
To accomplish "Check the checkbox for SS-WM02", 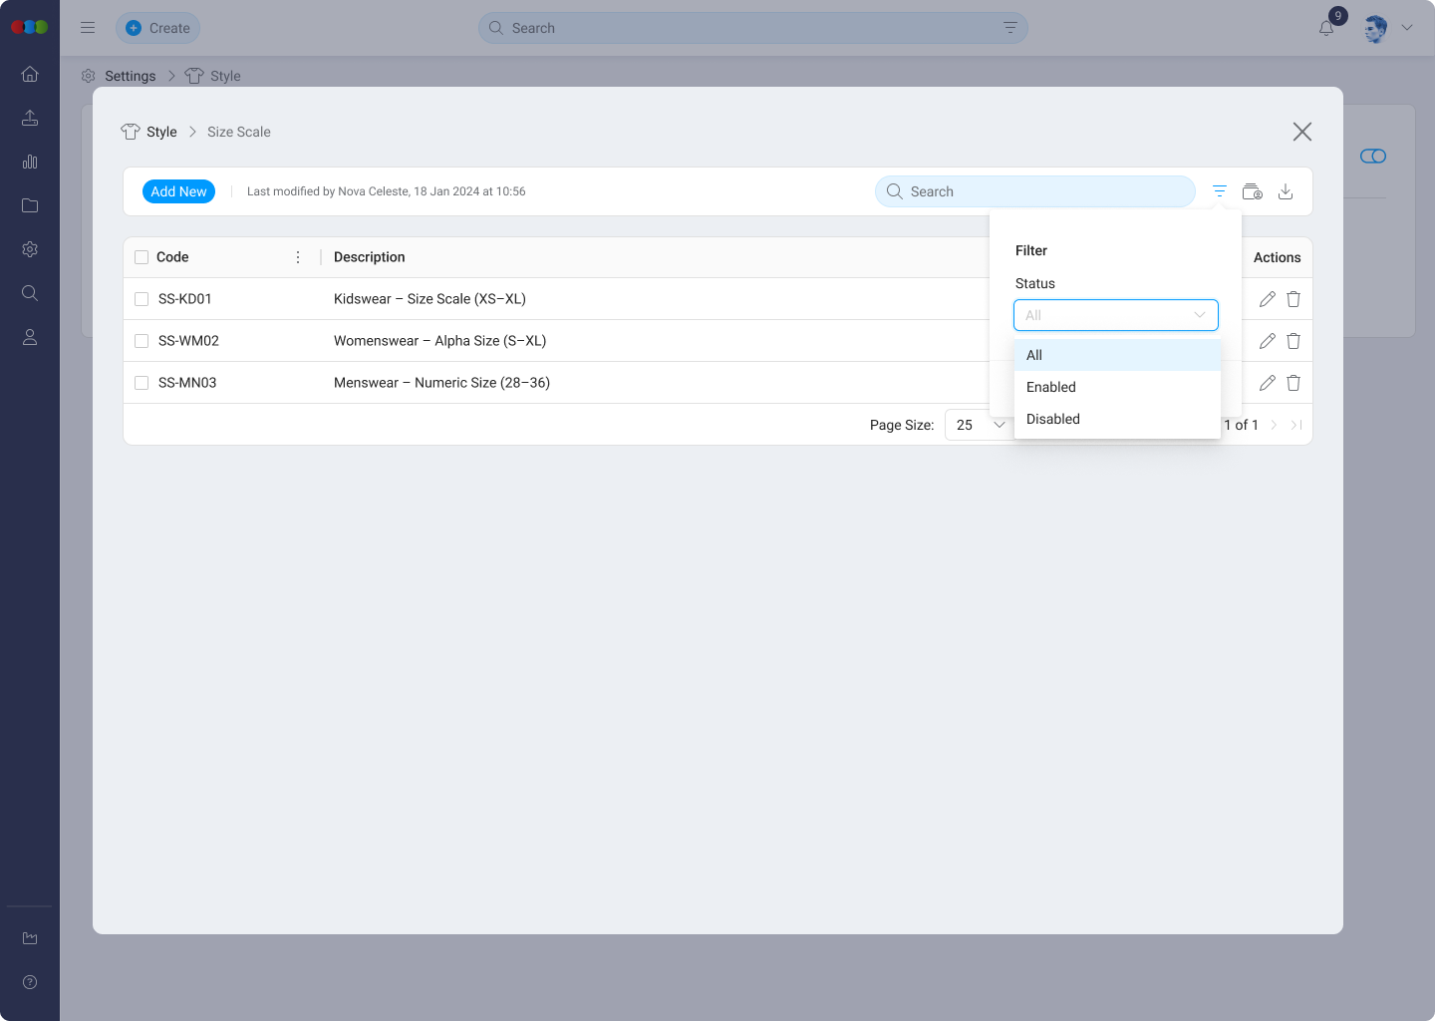I will click(x=141, y=340).
